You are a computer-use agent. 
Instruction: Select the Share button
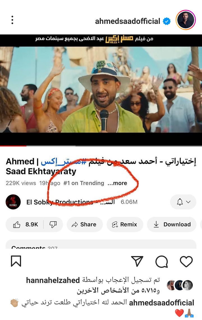click(84, 224)
